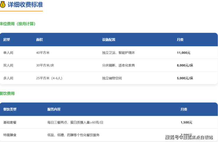This screenshot has height=142, width=218.
Task: Select the 多人间 room type row
Action: (8, 78)
